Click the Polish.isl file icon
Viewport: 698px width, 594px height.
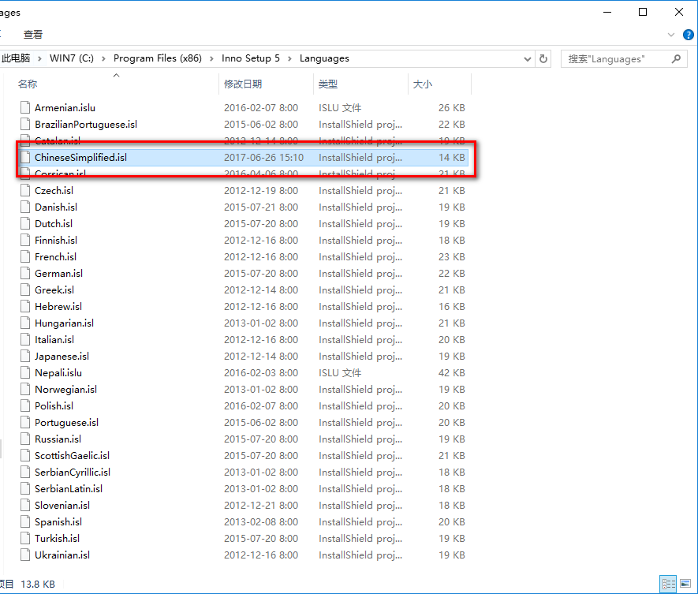(x=25, y=405)
